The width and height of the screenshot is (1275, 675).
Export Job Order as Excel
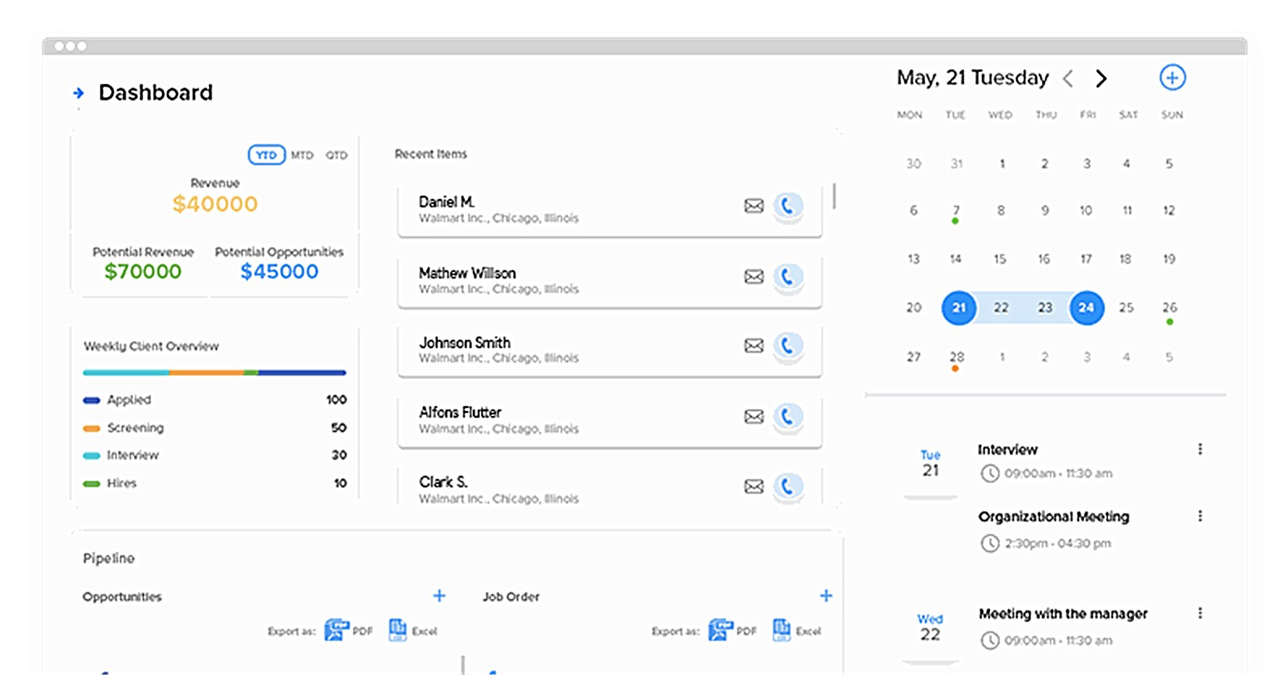(797, 630)
